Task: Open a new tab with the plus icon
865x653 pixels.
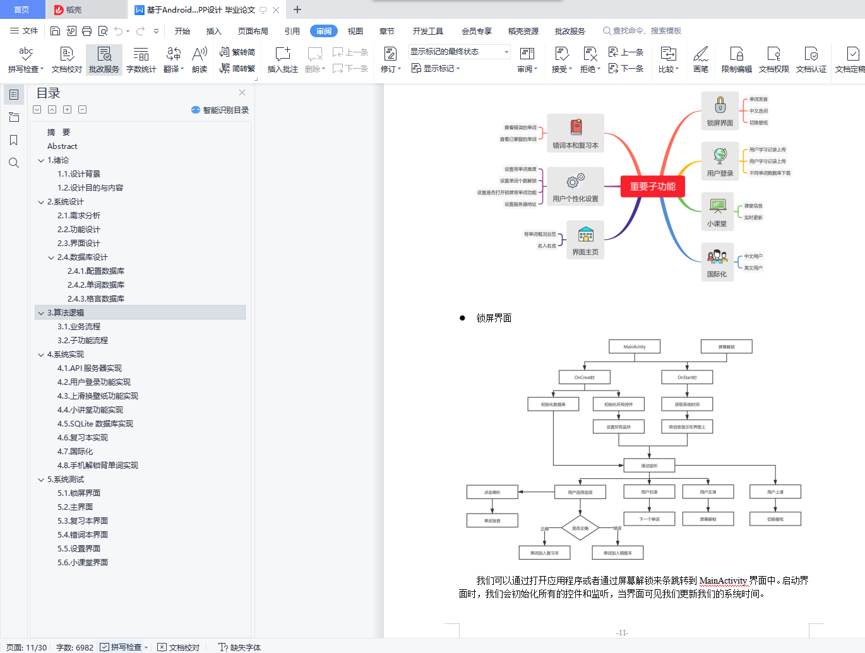Action: (297, 9)
